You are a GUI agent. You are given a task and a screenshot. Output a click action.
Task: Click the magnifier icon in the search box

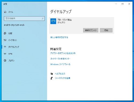(x=43, y=18)
